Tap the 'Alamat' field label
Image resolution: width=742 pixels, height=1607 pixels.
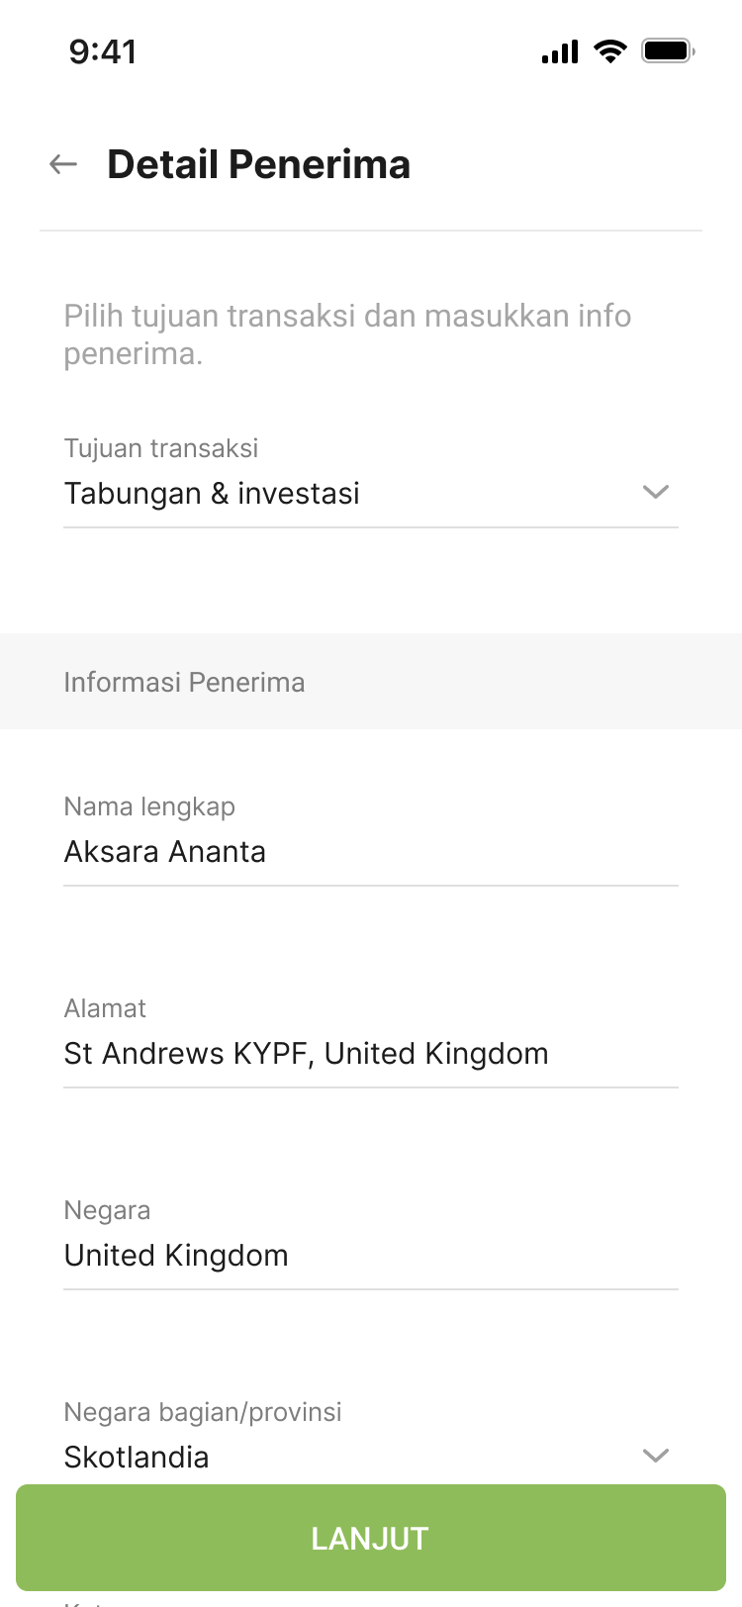coord(105,1008)
